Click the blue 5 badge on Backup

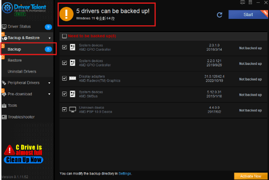pos(48,49)
